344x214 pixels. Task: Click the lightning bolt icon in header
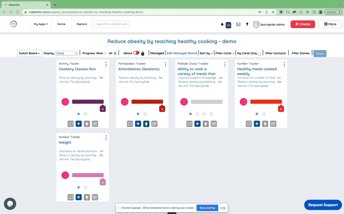click(247, 24)
